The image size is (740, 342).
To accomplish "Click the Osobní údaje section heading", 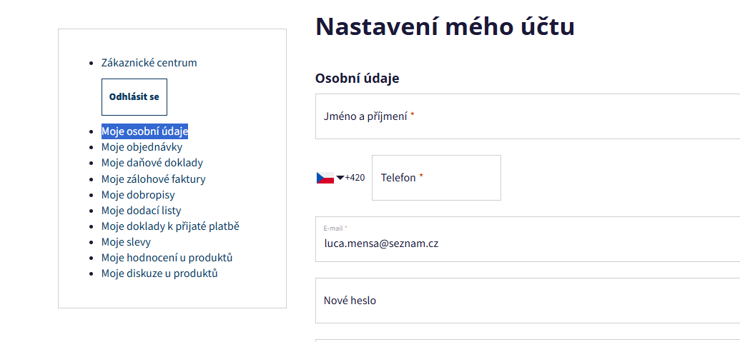I will click(357, 79).
